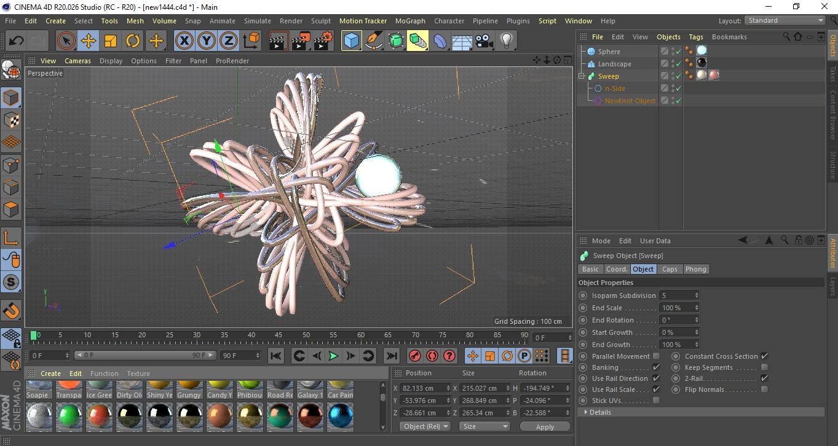Open the Layout dropdown showing Standard
This screenshot has height=446, width=838.
click(785, 20)
